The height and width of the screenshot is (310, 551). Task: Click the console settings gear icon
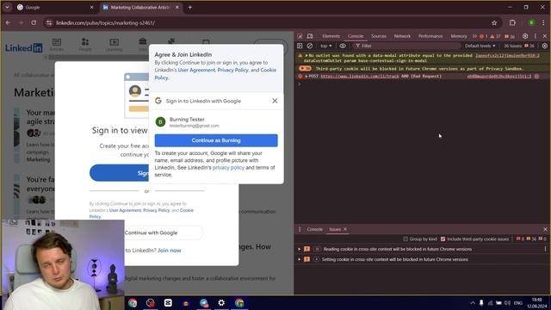pyautogui.click(x=545, y=46)
